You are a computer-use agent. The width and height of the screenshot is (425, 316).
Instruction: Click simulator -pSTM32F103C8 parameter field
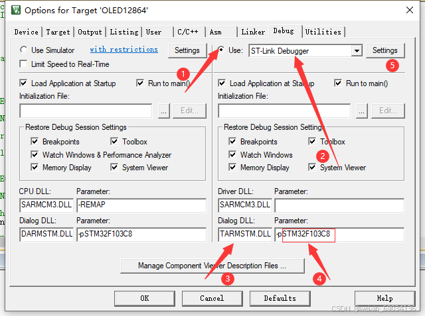point(141,234)
